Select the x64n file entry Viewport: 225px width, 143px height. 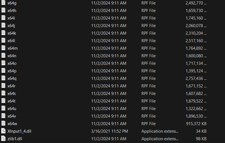pyautogui.click(x=12, y=56)
